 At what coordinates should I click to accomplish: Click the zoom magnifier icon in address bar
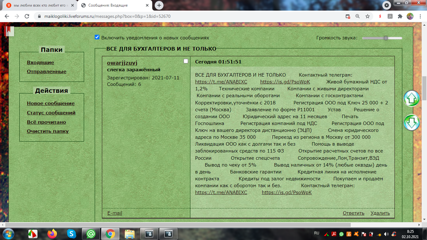pyautogui.click(x=358, y=16)
